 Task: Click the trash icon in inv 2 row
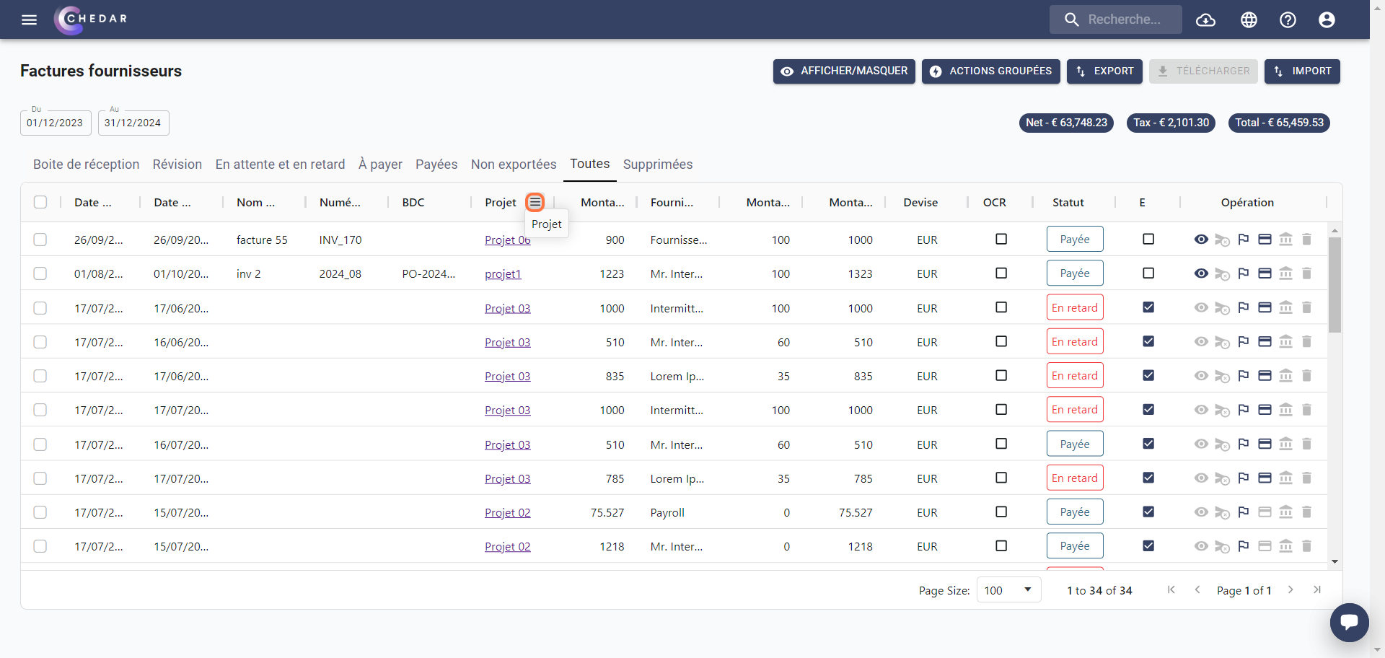[1306, 273]
